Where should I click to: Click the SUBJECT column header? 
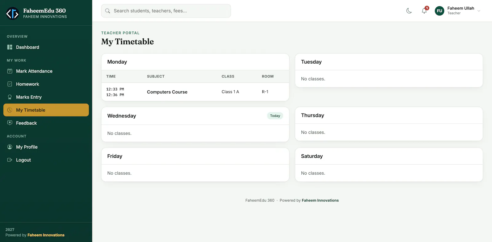(156, 76)
